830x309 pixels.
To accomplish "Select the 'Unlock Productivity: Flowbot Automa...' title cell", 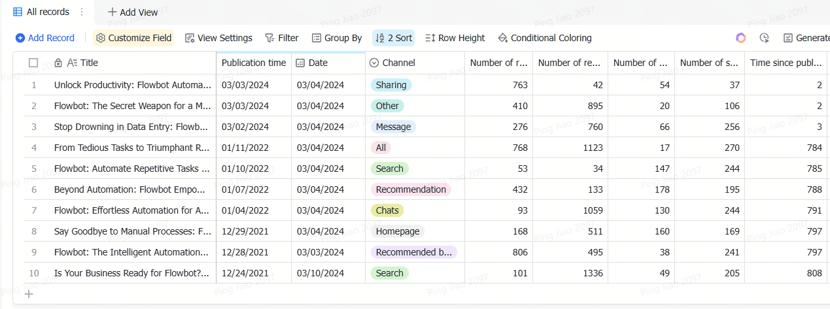I will pyautogui.click(x=133, y=85).
